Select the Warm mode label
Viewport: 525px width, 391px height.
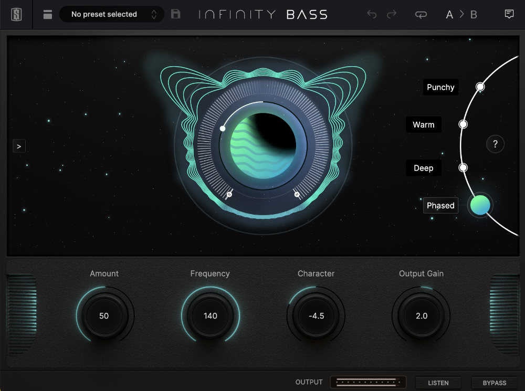(x=424, y=124)
